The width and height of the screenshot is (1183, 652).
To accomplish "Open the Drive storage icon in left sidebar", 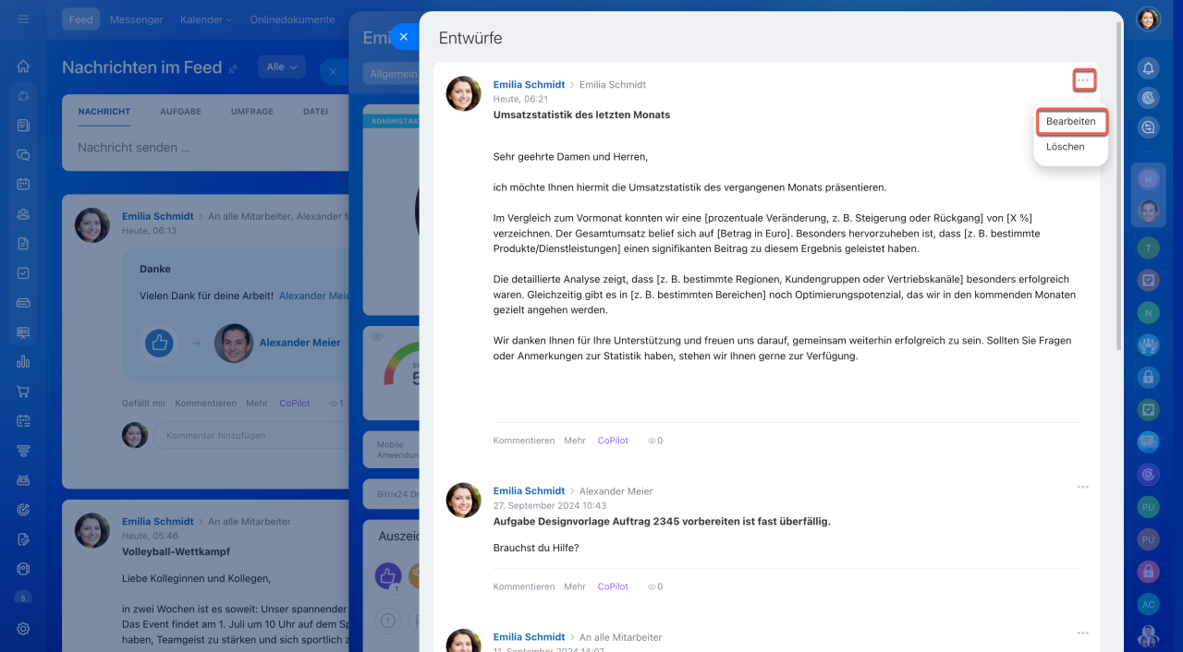I will coord(23,303).
